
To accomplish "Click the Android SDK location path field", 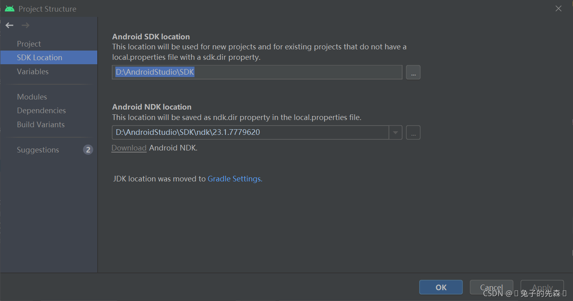I will pos(257,72).
